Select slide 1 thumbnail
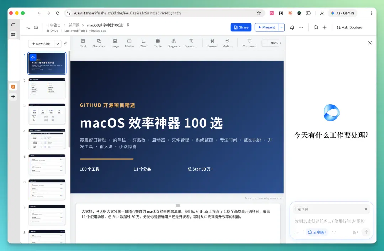 click(47, 63)
